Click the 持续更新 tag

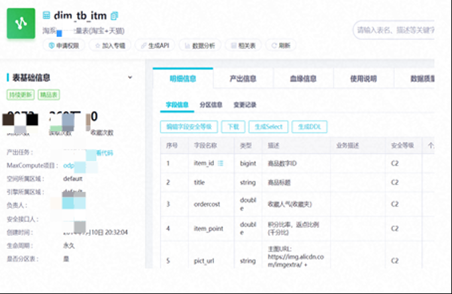[21, 95]
